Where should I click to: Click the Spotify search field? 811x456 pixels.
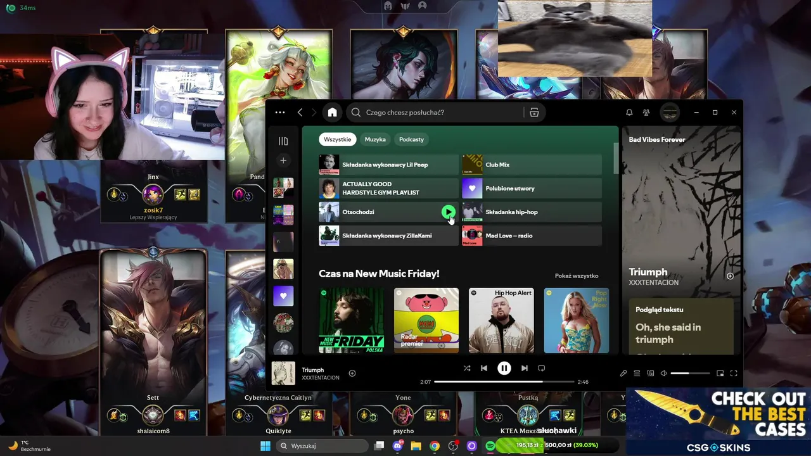(444, 112)
